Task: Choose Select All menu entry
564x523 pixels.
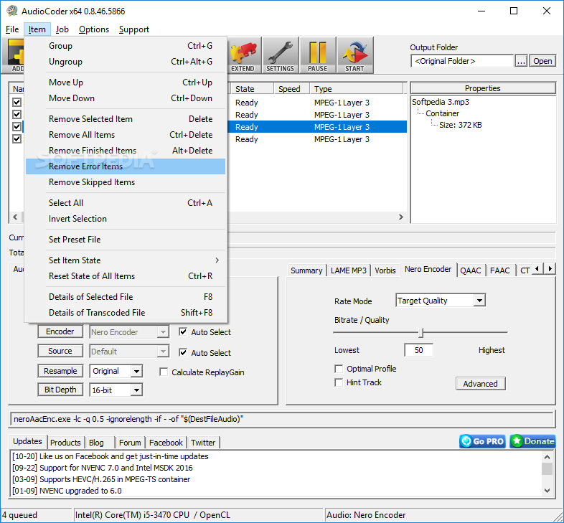Action: coord(126,203)
